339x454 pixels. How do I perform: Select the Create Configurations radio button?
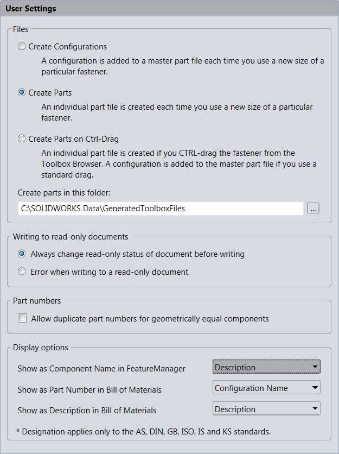(22, 46)
